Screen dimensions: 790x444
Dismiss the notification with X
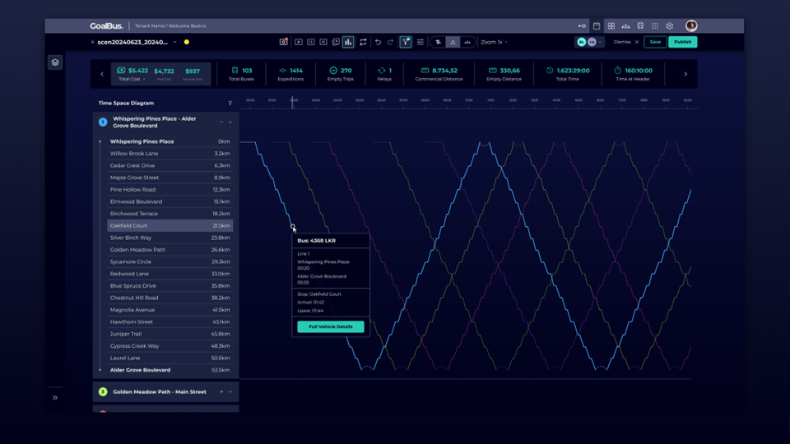coord(637,42)
